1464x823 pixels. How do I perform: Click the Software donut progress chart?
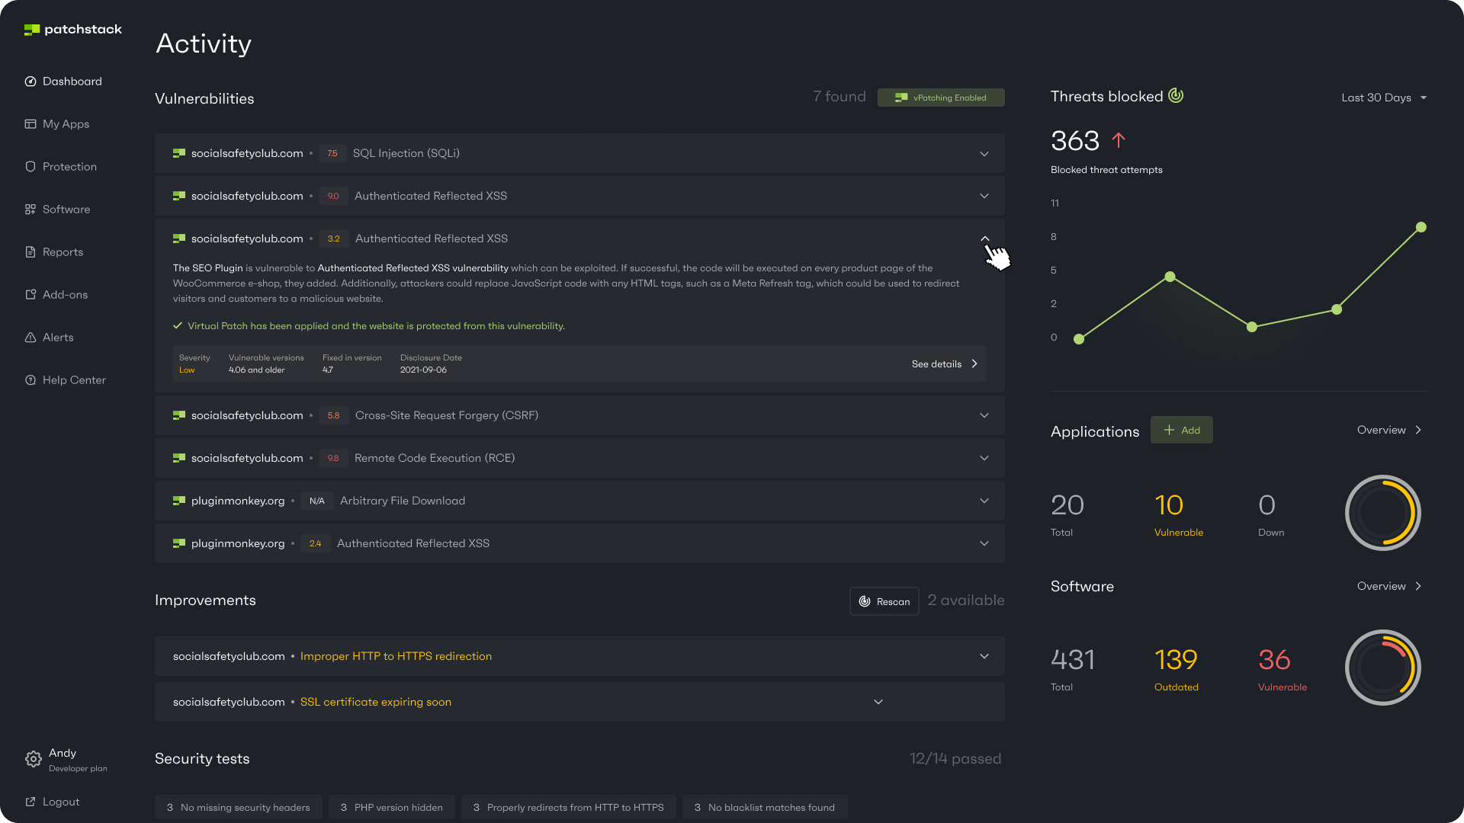click(x=1382, y=668)
